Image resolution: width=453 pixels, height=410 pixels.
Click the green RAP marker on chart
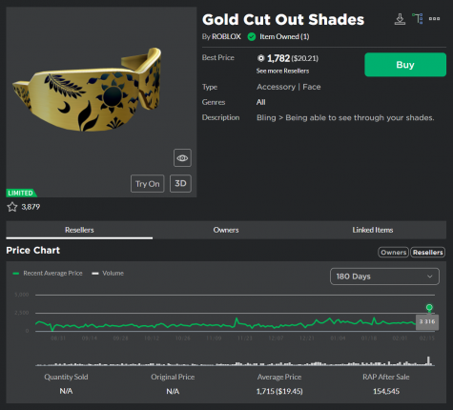tap(429, 307)
